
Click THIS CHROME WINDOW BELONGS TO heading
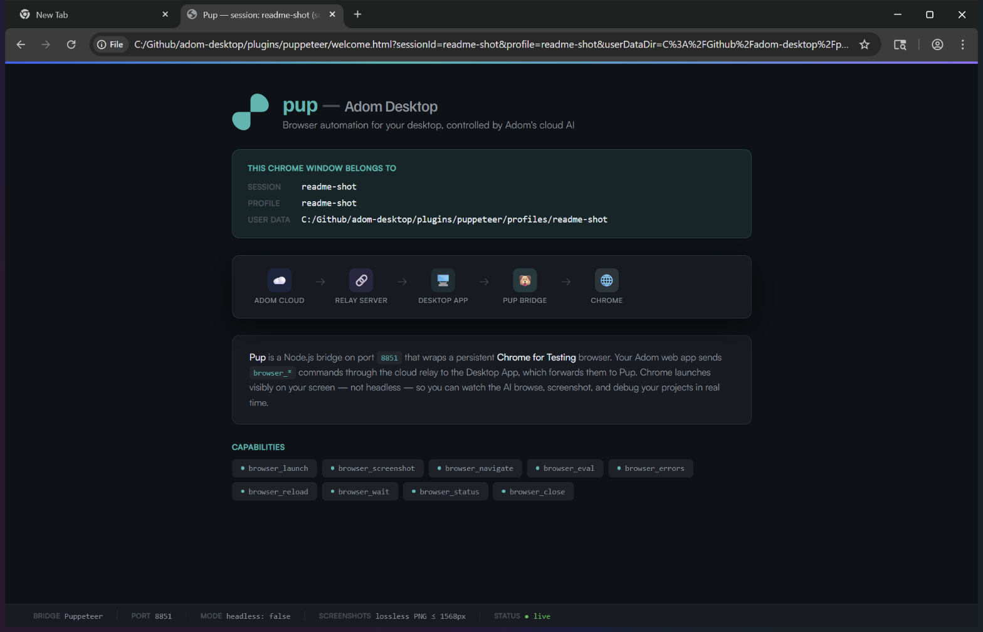pos(322,168)
